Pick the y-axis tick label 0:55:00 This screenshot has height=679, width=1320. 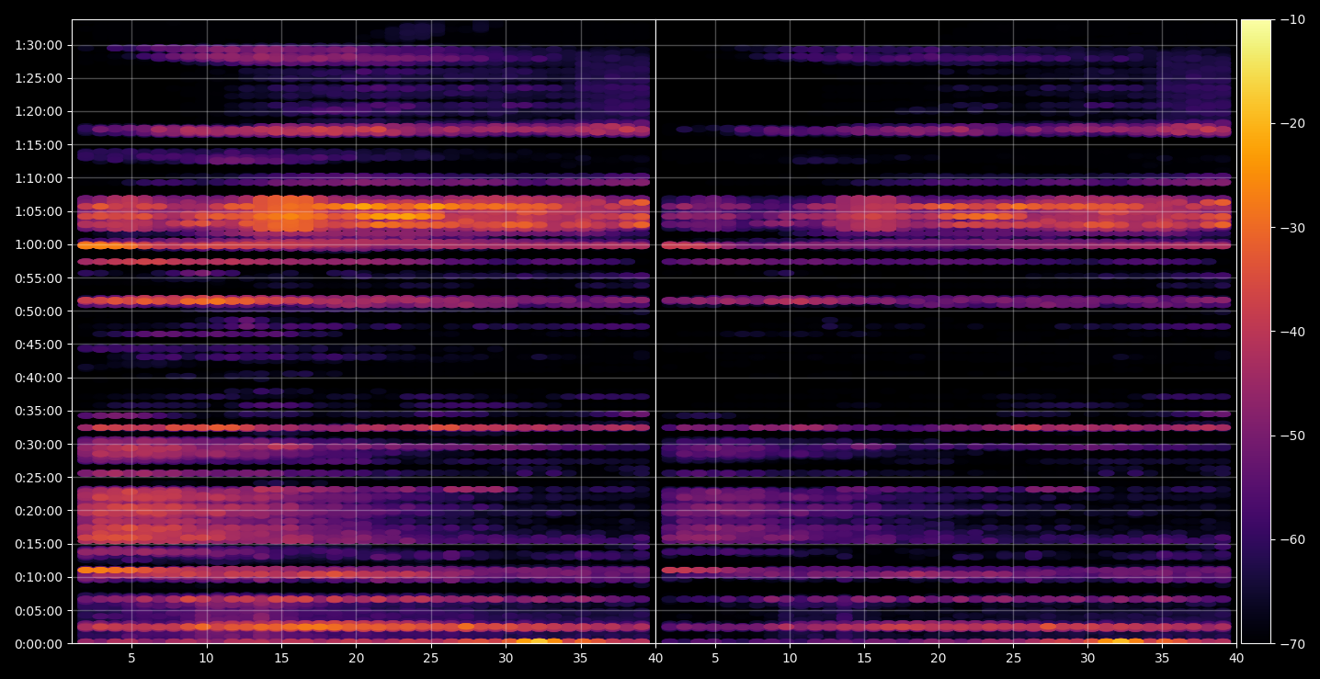coord(38,278)
